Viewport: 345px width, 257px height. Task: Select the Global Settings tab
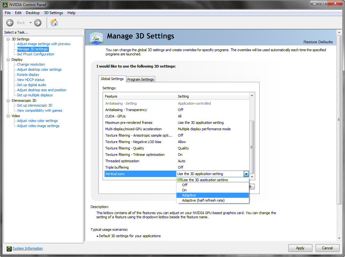(x=112, y=79)
